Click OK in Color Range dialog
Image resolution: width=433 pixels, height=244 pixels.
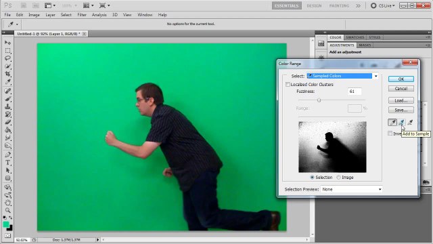[401, 79]
